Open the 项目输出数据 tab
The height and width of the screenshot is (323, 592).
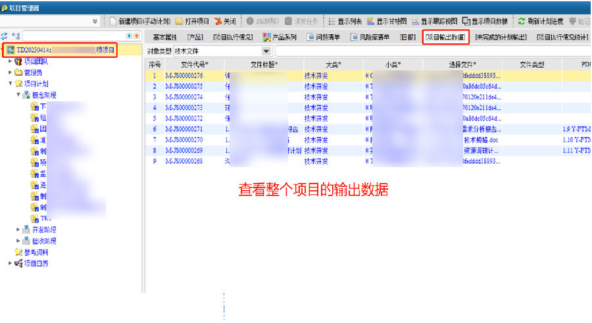tap(445, 37)
